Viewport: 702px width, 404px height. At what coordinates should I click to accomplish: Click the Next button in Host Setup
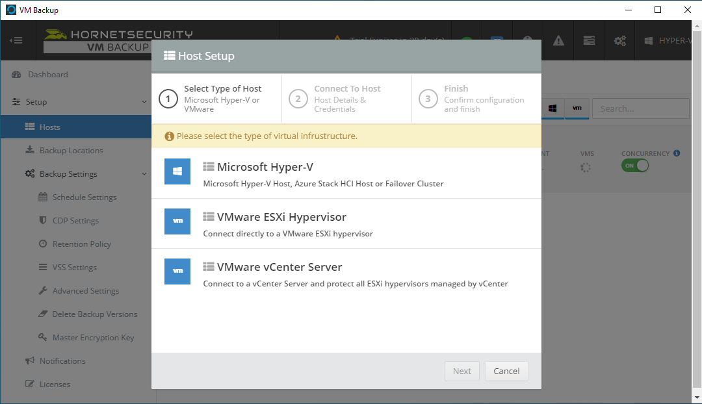pos(461,371)
